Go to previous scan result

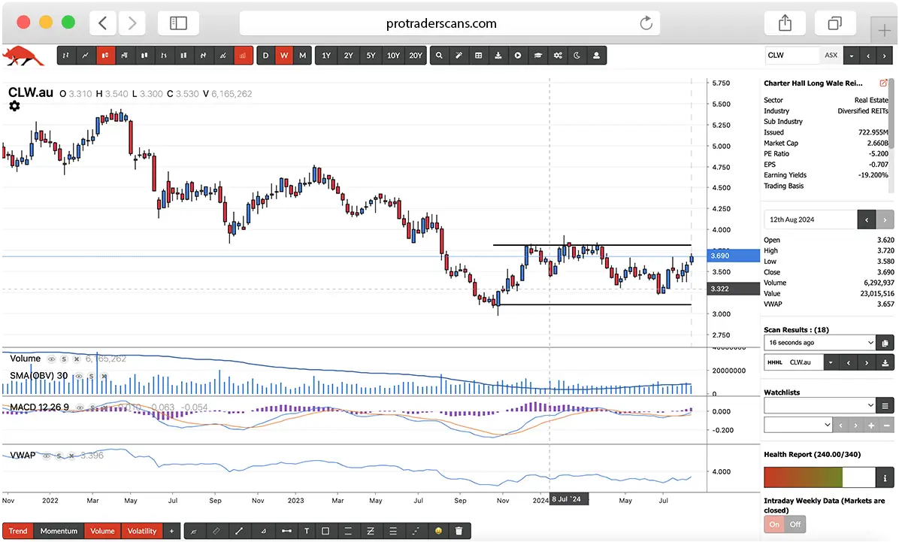[x=848, y=362]
